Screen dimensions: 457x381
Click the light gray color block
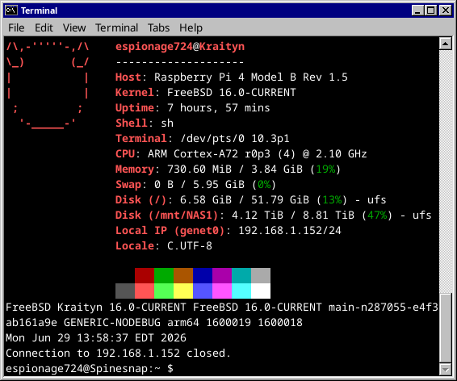coord(261,275)
